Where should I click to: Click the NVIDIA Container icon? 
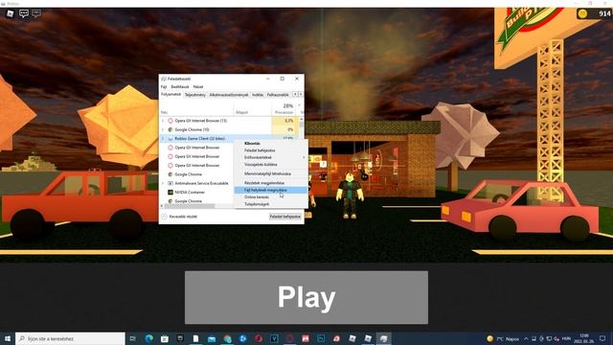170,192
